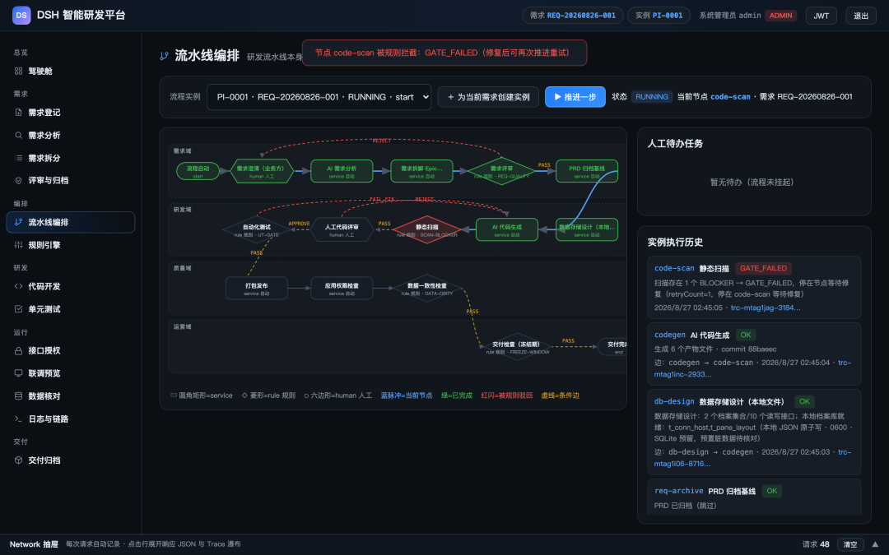The height and width of the screenshot is (555, 889).
Task: Click the GATE_FAILED status badge
Action: [x=763, y=268]
